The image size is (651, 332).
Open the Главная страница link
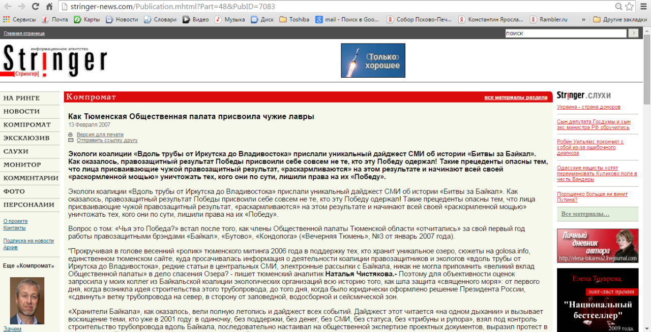click(24, 34)
